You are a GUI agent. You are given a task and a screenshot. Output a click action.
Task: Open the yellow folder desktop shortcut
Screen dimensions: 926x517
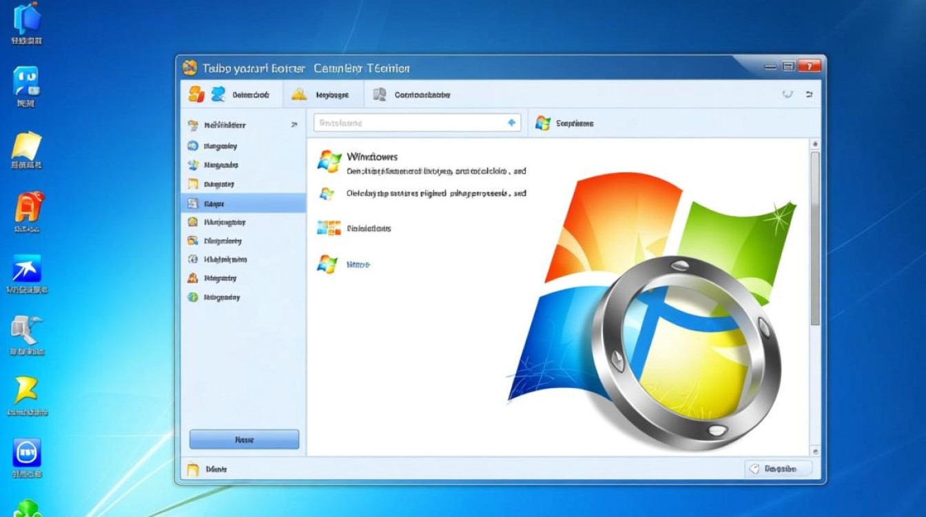tap(27, 146)
